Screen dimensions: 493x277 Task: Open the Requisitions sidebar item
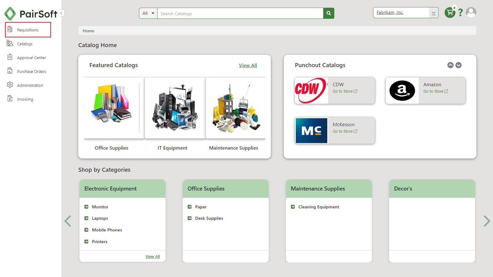tap(28, 30)
